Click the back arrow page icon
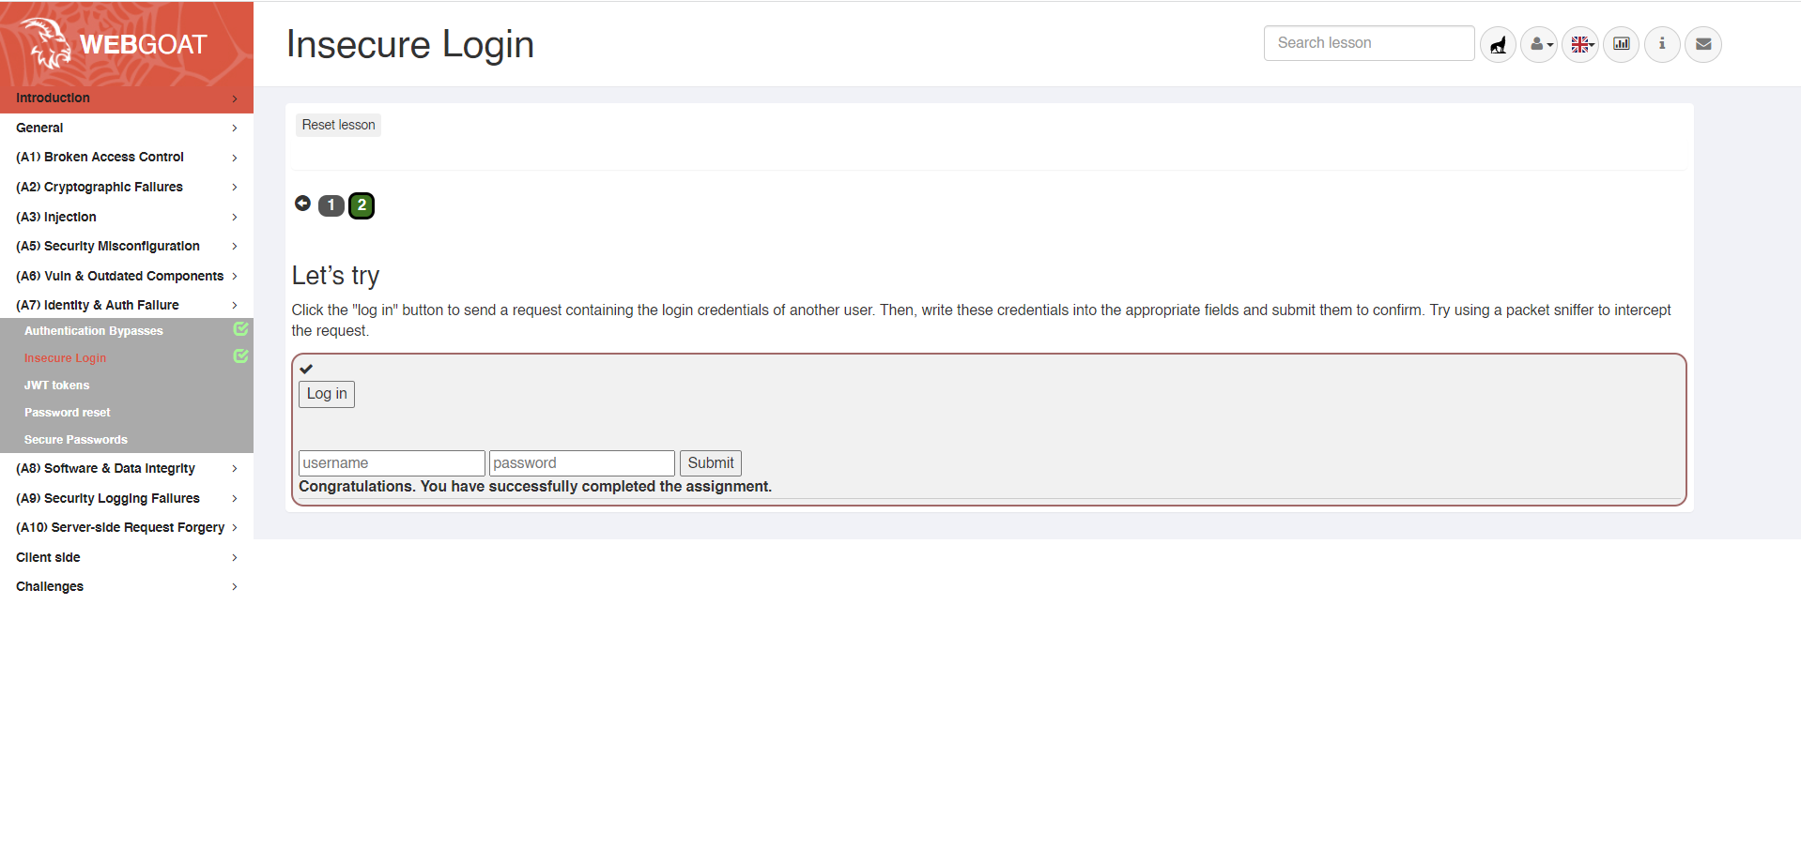1801x847 pixels. pyautogui.click(x=302, y=204)
